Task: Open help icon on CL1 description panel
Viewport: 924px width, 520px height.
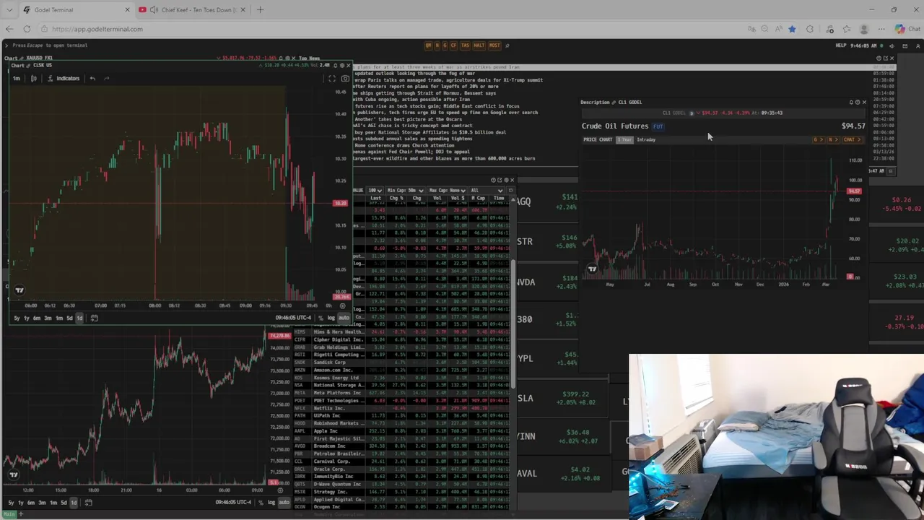Action: pyautogui.click(x=858, y=102)
